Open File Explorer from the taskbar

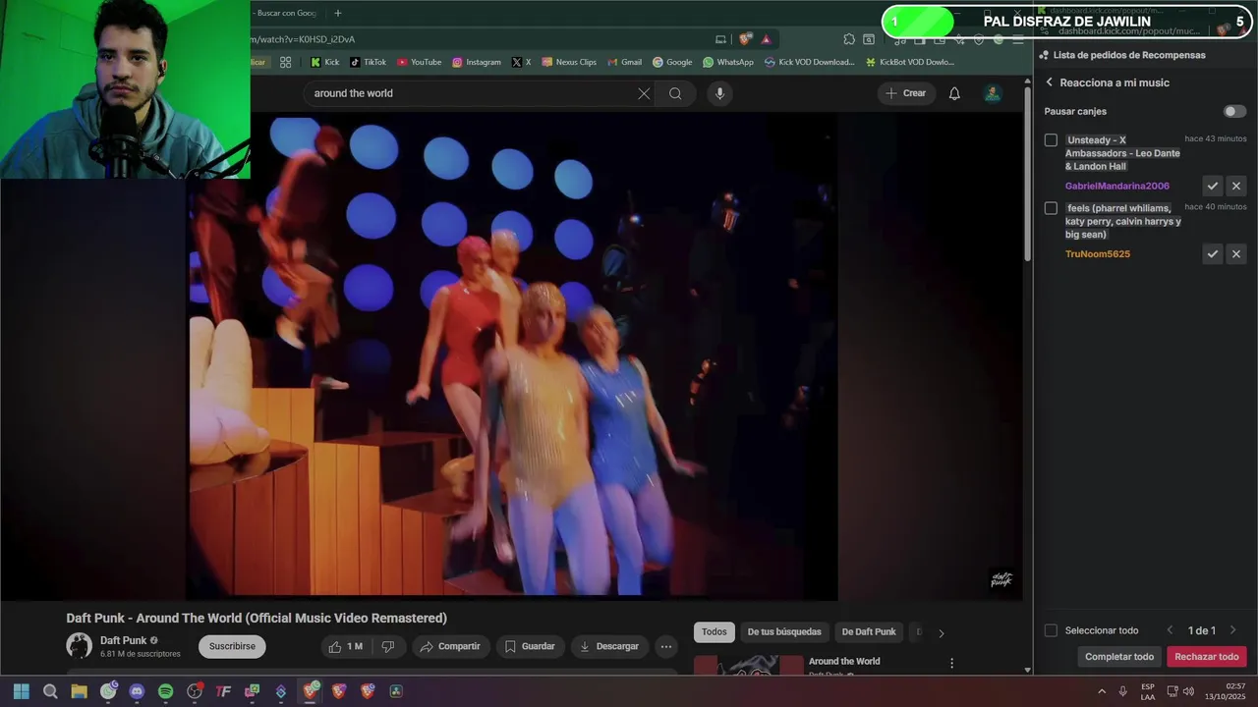79,691
